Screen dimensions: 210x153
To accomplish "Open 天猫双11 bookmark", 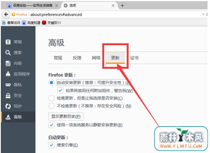I will [51, 23].
